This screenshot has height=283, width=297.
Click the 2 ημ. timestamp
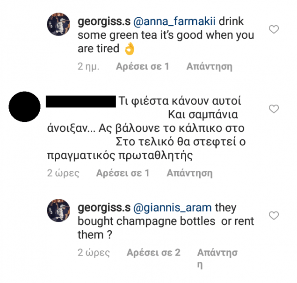pos(88,66)
